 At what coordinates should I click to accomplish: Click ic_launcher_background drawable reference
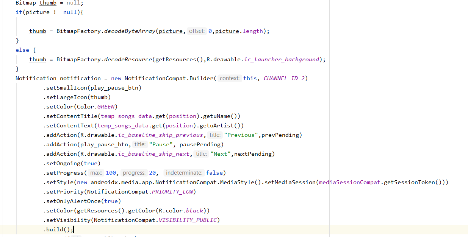pyautogui.click(x=282, y=59)
